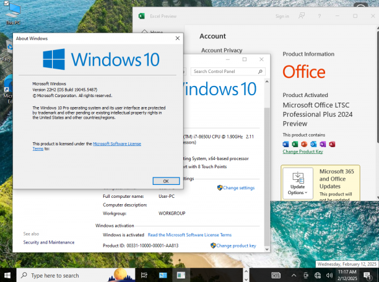
Task: Click the Control Panel scrollbar up arrow
Action: [267, 82]
